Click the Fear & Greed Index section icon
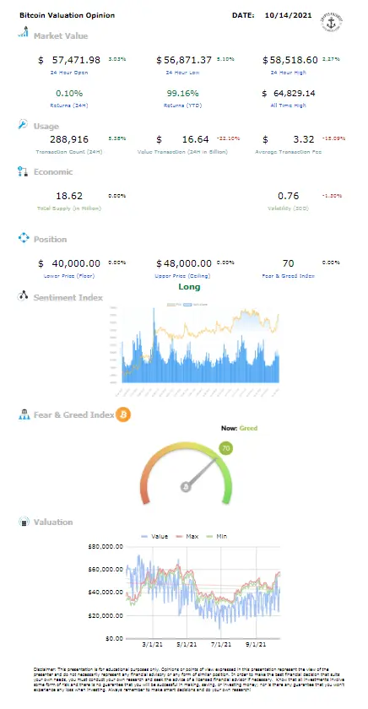Image resolution: width=368 pixels, height=709 pixels. [24, 414]
